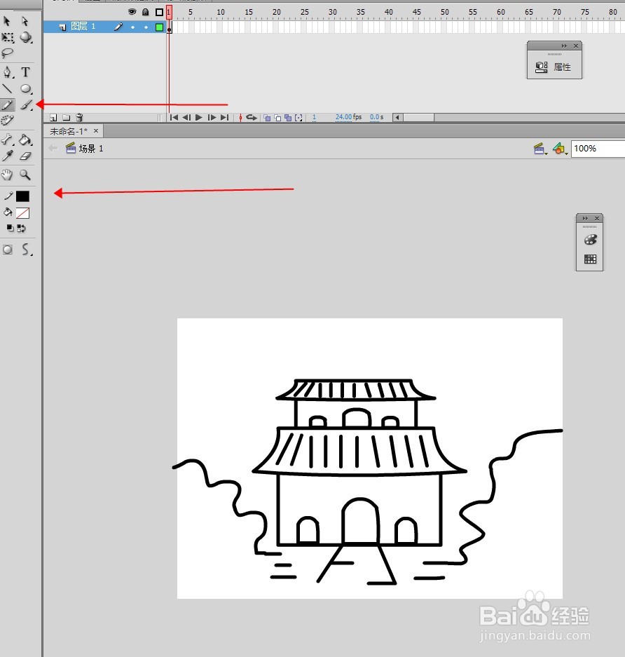Open the Color palette panel

pyautogui.click(x=589, y=241)
